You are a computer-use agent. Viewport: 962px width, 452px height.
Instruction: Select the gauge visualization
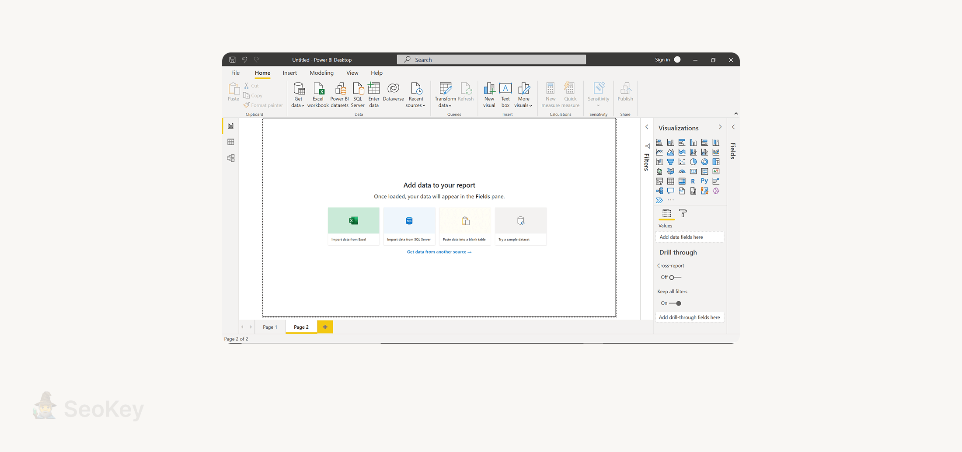682,171
